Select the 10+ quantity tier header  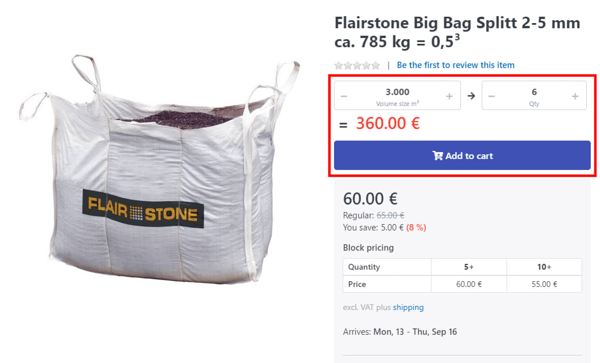click(x=544, y=267)
